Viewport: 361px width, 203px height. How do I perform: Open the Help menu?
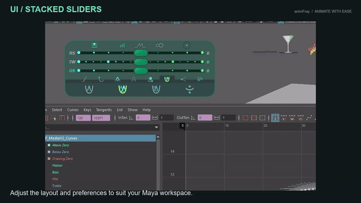coord(146,110)
